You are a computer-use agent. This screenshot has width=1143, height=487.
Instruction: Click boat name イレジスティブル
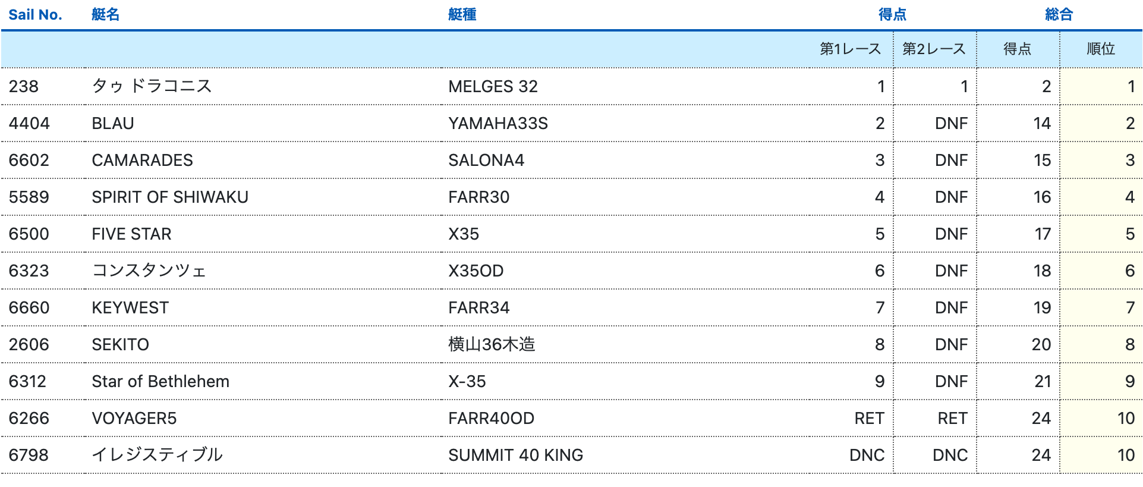coord(157,455)
